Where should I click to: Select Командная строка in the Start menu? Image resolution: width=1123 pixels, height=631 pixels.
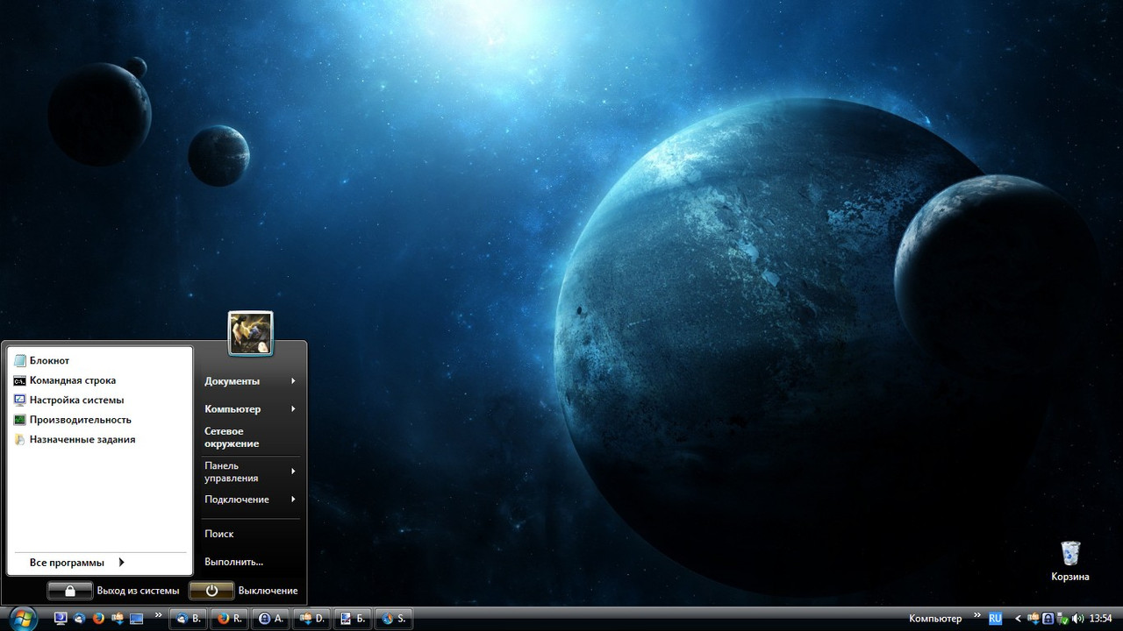click(72, 379)
